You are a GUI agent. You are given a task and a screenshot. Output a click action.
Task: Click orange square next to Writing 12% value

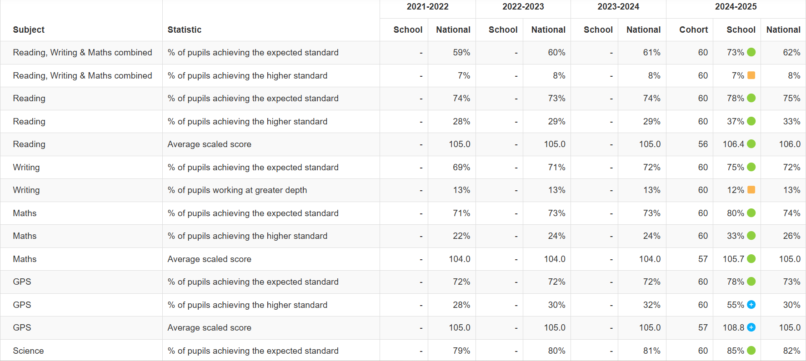[751, 190]
